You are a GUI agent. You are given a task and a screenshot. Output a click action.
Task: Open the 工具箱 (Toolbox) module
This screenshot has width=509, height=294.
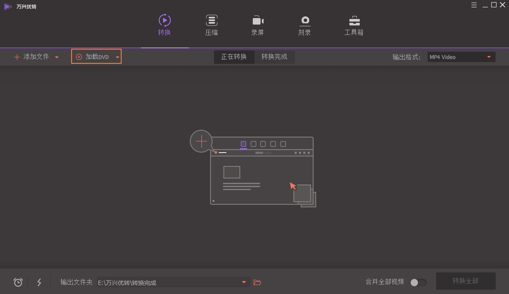(x=354, y=20)
